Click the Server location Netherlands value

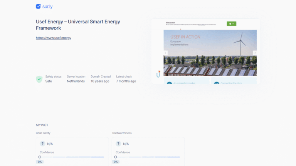76,81
